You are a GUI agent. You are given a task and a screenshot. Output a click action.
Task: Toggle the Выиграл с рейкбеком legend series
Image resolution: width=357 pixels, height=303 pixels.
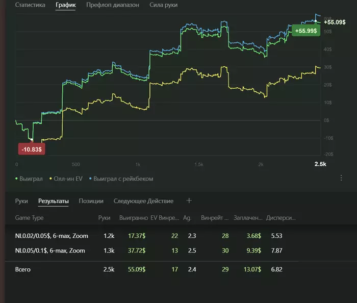pos(121,179)
